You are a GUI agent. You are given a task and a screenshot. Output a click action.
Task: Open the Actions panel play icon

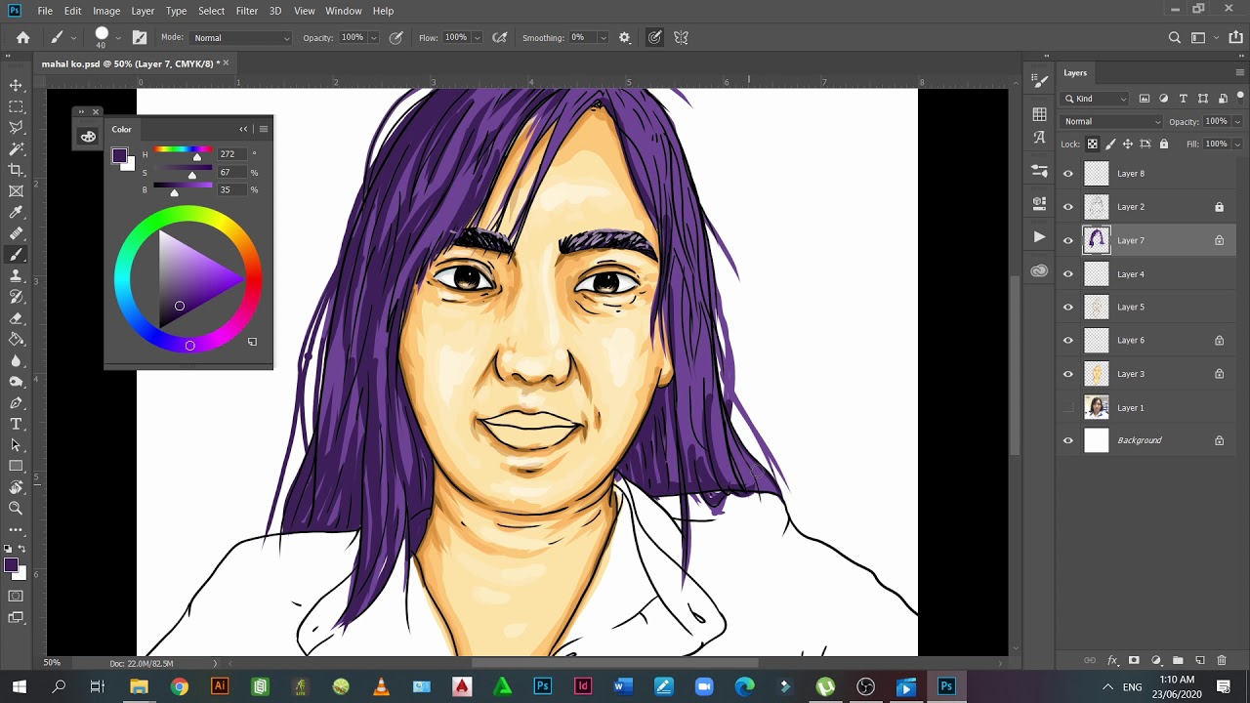1039,237
